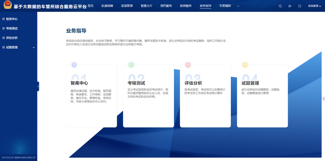
Task: Open 评估分析 in the sidebar
Action: (12, 38)
